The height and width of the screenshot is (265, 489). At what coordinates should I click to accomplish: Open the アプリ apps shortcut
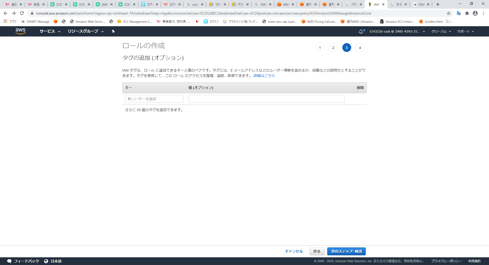click(10, 22)
